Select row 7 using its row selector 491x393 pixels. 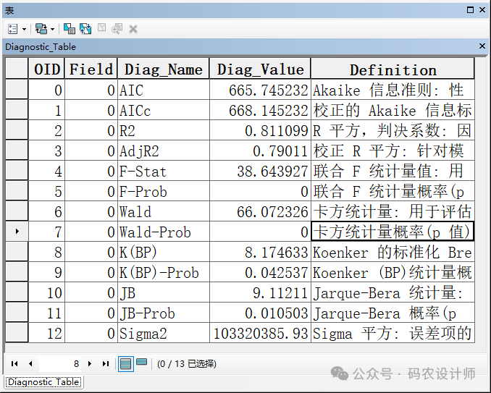coord(16,232)
